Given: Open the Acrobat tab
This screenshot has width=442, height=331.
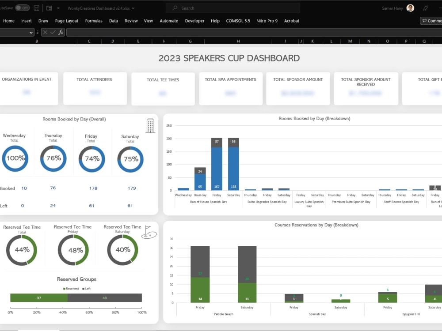Looking at the screenshot, I should coord(291,21).
